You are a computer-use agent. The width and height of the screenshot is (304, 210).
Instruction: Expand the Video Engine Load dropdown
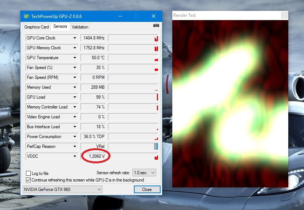[75, 117]
